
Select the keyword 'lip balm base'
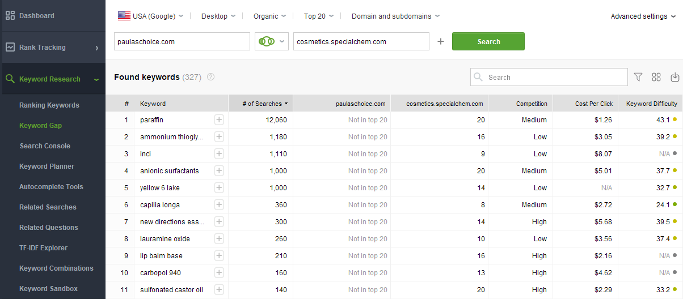(161, 256)
